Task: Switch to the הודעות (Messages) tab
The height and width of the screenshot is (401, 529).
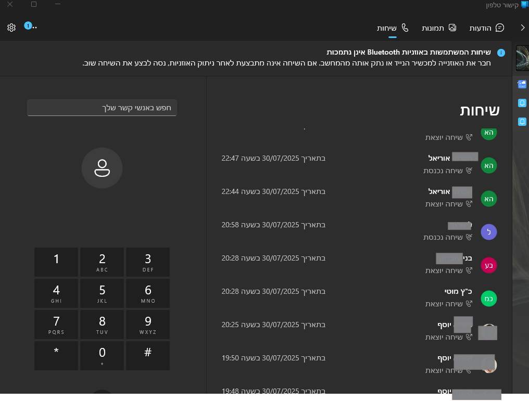Action: click(487, 28)
